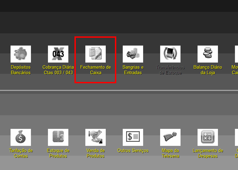Launch the Lançamento de Despesas calculator icon
This screenshot has width=238, height=170.
click(208, 137)
